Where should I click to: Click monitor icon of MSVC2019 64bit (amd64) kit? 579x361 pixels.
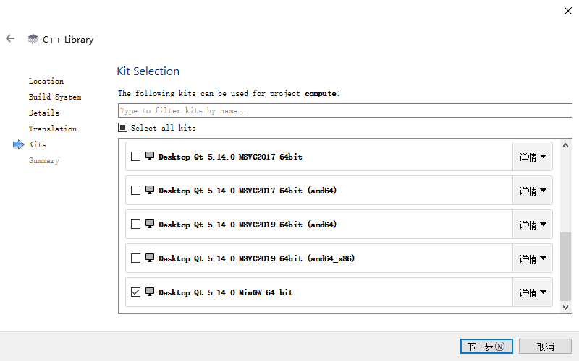point(150,224)
